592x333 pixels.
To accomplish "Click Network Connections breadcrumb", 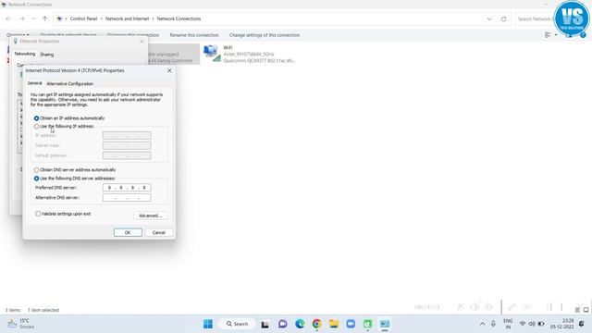I will [x=179, y=18].
